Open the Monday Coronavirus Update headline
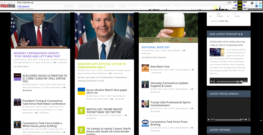Screen dimensions: 263x135 pyautogui.click(x=37, y=55)
